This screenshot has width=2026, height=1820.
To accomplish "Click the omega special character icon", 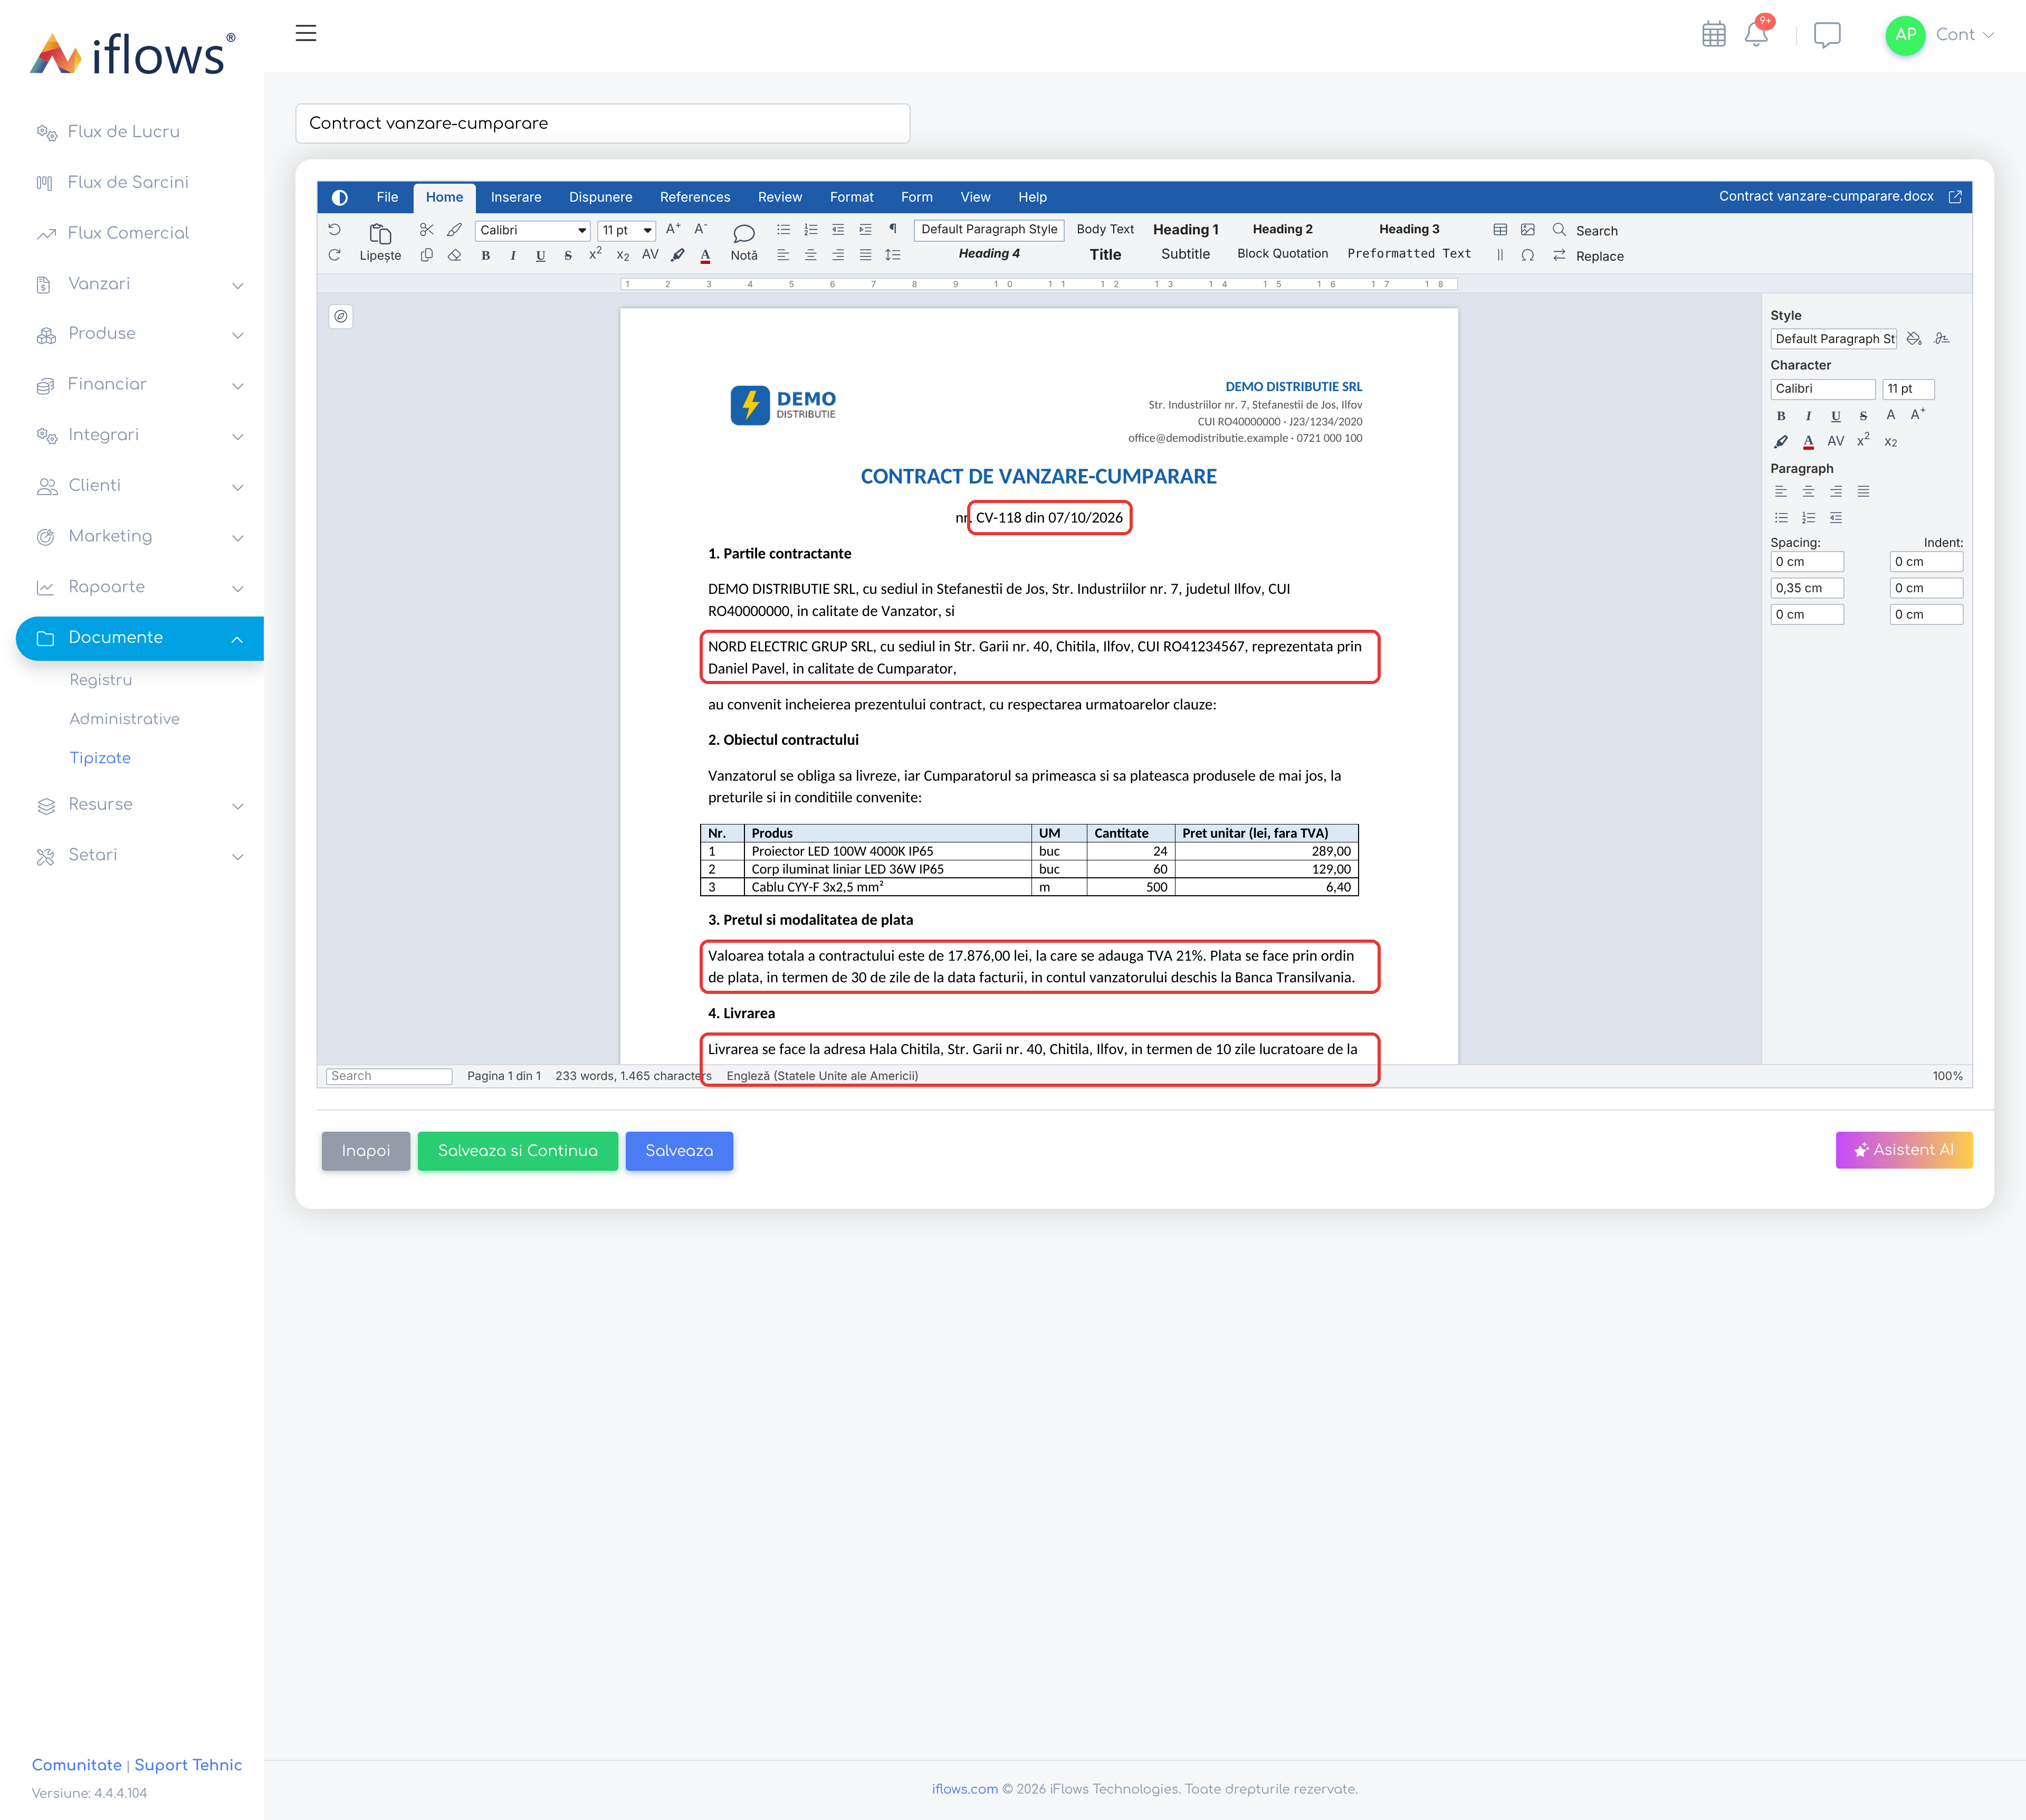I will 1528,255.
